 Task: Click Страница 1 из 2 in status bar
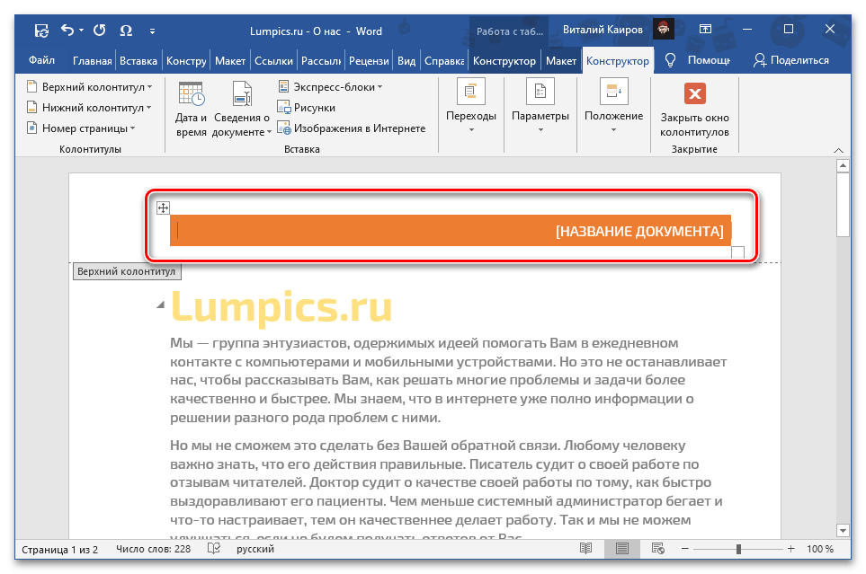pos(59,549)
